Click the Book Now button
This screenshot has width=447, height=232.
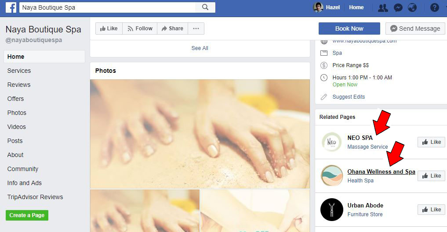[x=349, y=29]
